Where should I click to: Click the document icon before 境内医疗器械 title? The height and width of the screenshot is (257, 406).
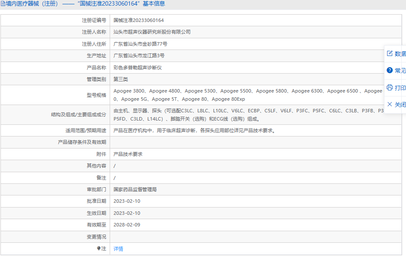[x=3, y=3]
